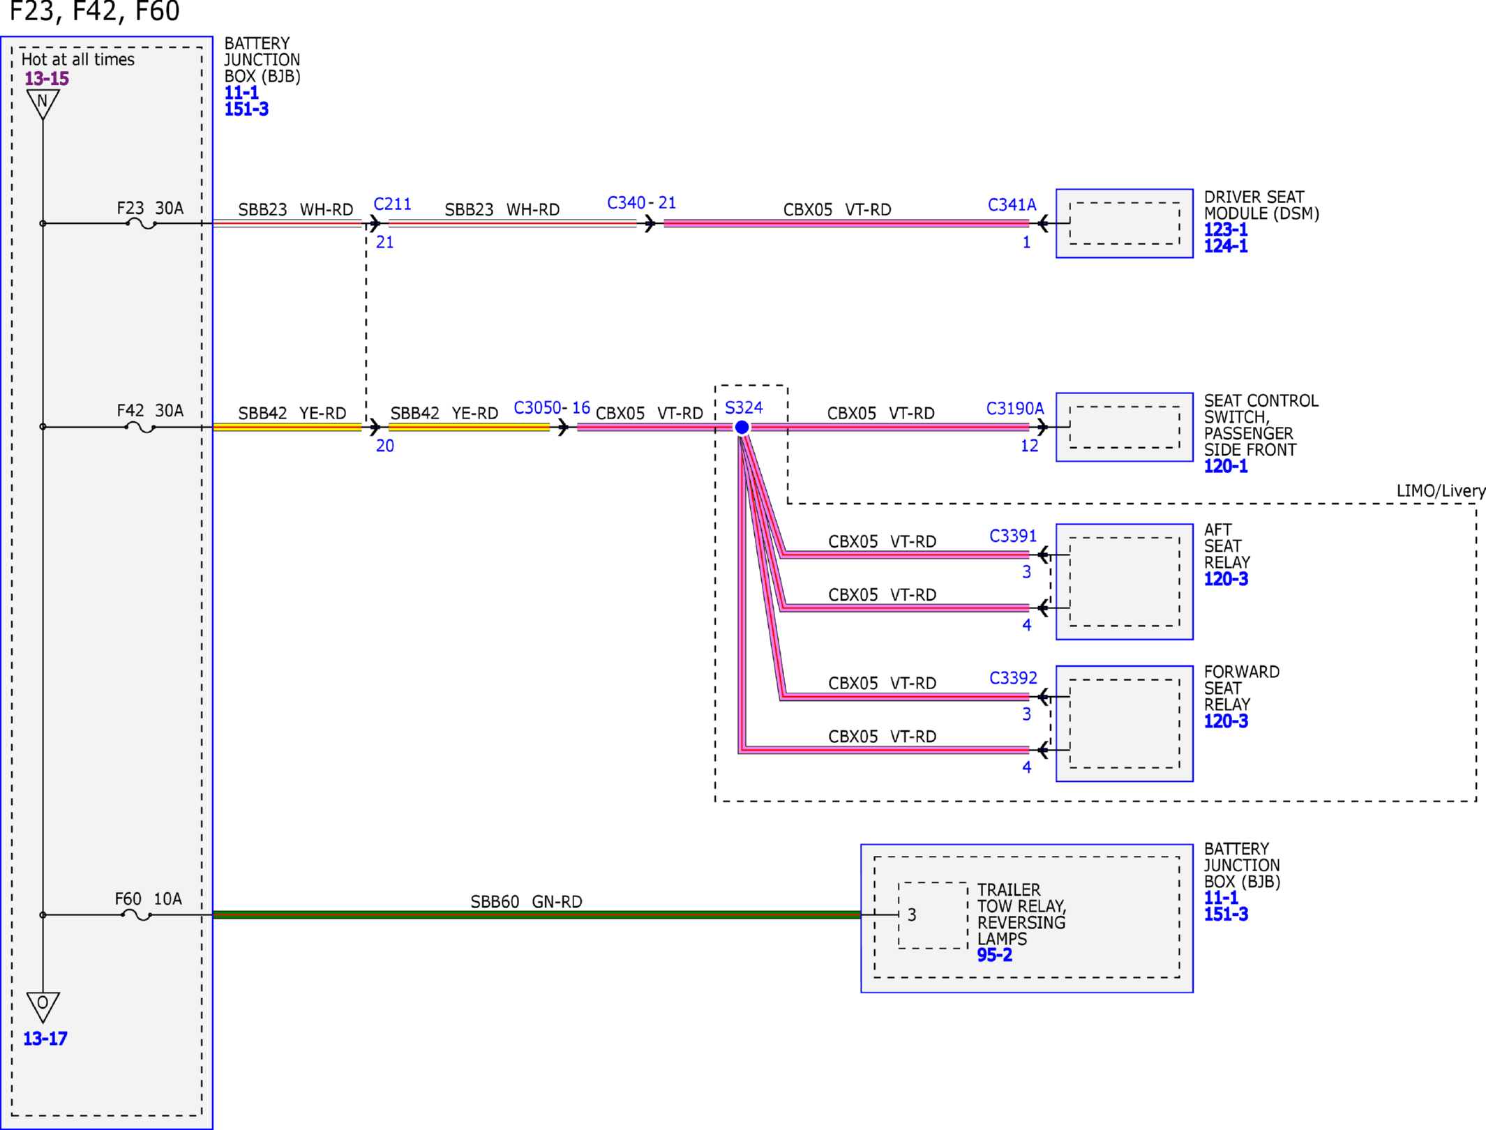1486x1130 pixels.
Task: Follow the 95-2 reversing lamps reference
Action: 994,956
